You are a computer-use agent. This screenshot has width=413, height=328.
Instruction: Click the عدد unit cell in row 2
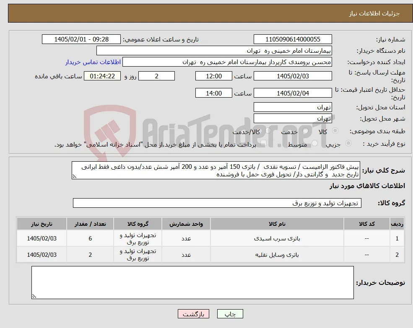pos(186,255)
